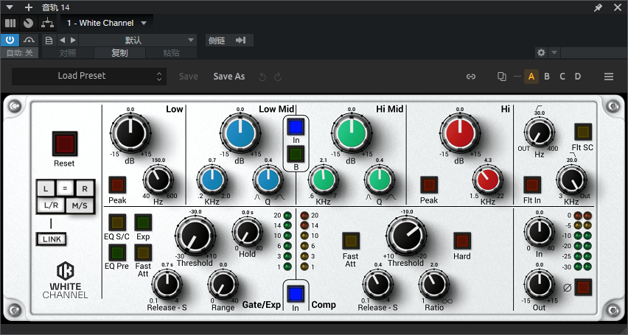The width and height of the screenshot is (628, 335).
Task: Switch to L/R mode
Action: coord(52,205)
